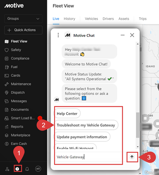Send the chat message with arrow button
Screen dimensions: 159x175
132,157
